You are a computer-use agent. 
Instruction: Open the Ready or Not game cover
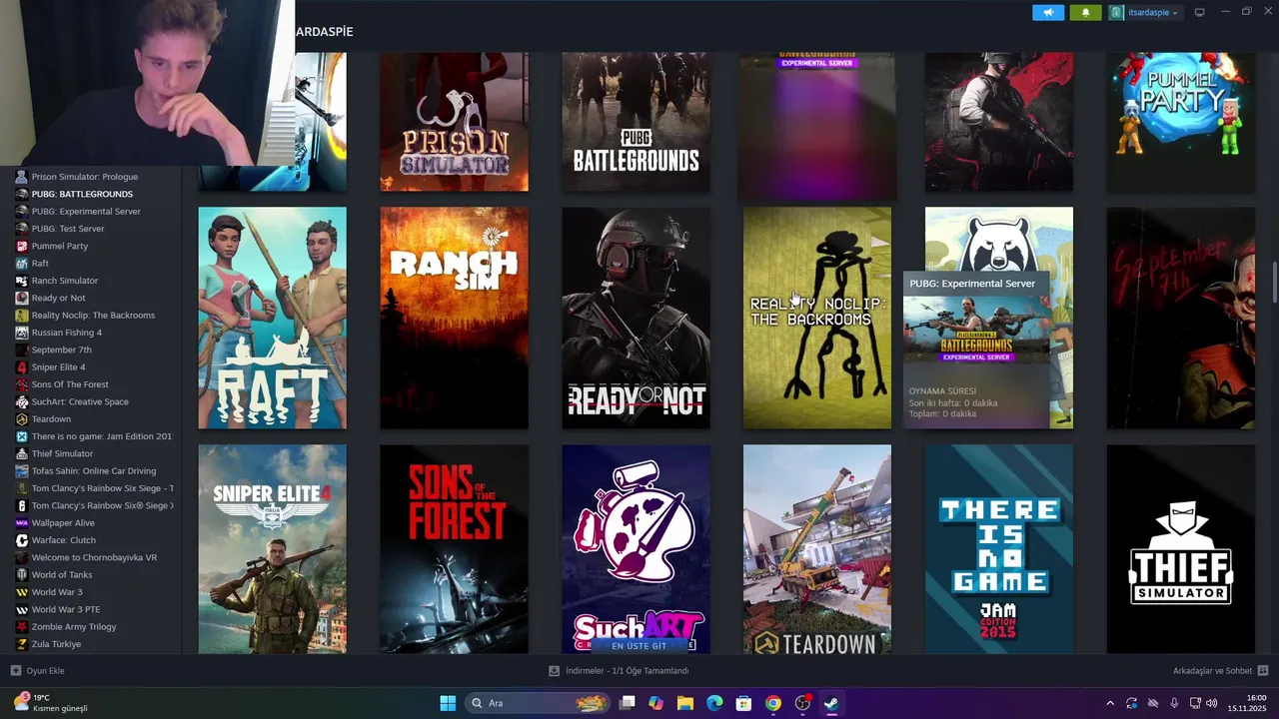coord(636,318)
